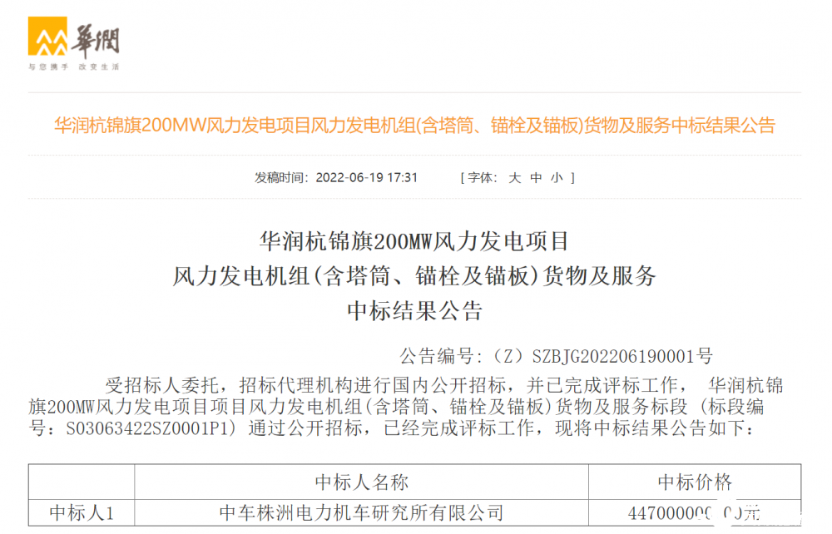Click the China Resources 华润 logo
832x534 pixels.
point(74,43)
